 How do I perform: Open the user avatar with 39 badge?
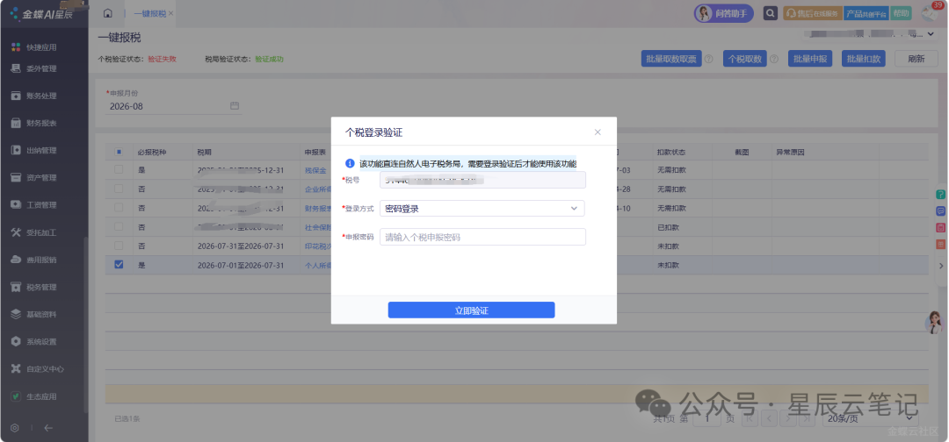point(930,13)
